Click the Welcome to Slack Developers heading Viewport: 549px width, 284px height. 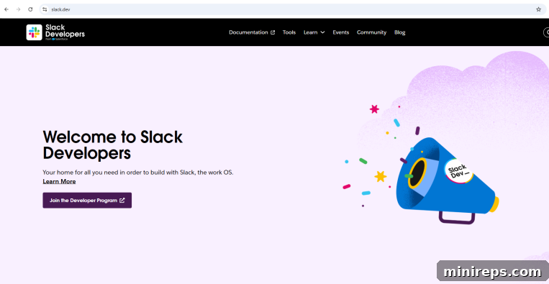click(x=113, y=145)
